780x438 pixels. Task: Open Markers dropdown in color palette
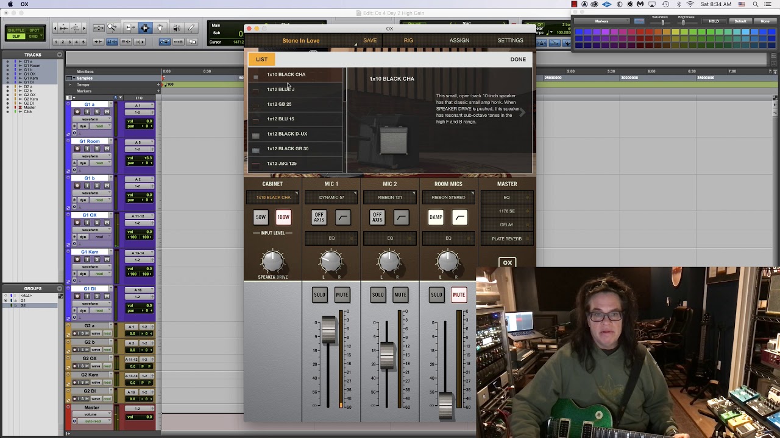point(602,21)
